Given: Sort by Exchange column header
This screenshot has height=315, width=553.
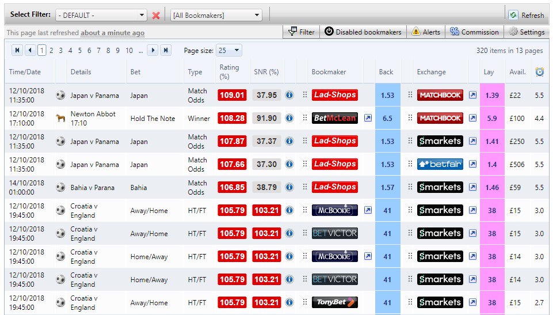Looking at the screenshot, I should coord(432,72).
